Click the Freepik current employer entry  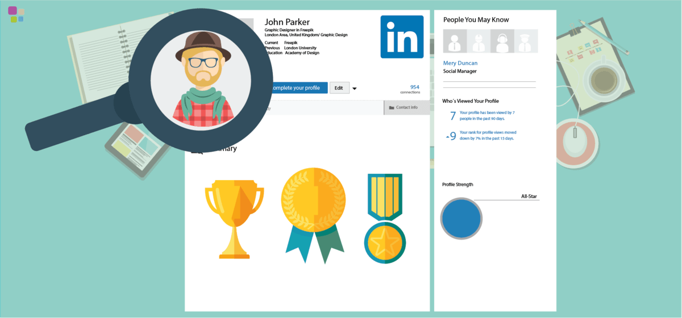pyautogui.click(x=292, y=43)
